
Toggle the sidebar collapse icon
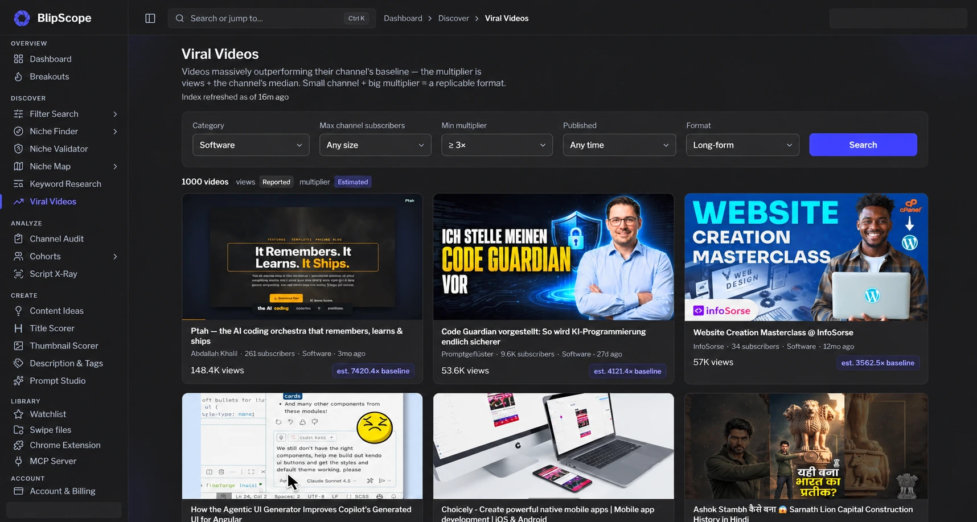tap(150, 18)
